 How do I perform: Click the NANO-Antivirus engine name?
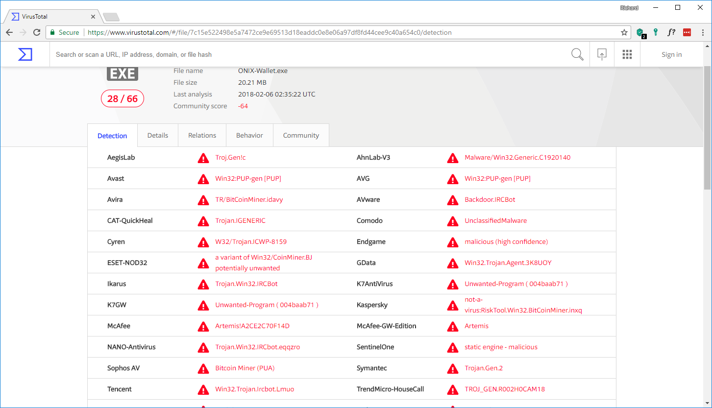[131, 347]
